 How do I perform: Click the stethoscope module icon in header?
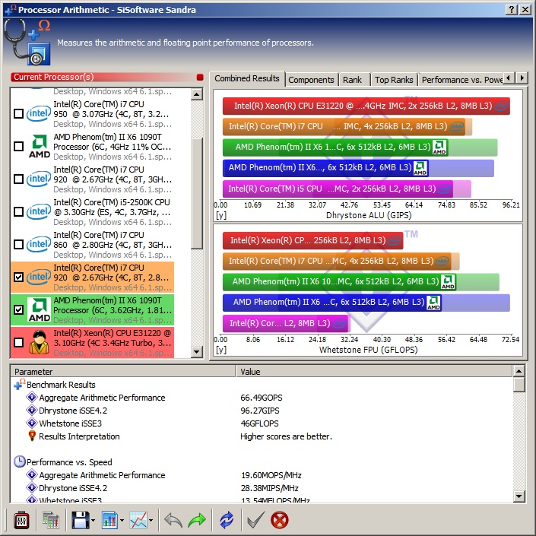(27, 42)
